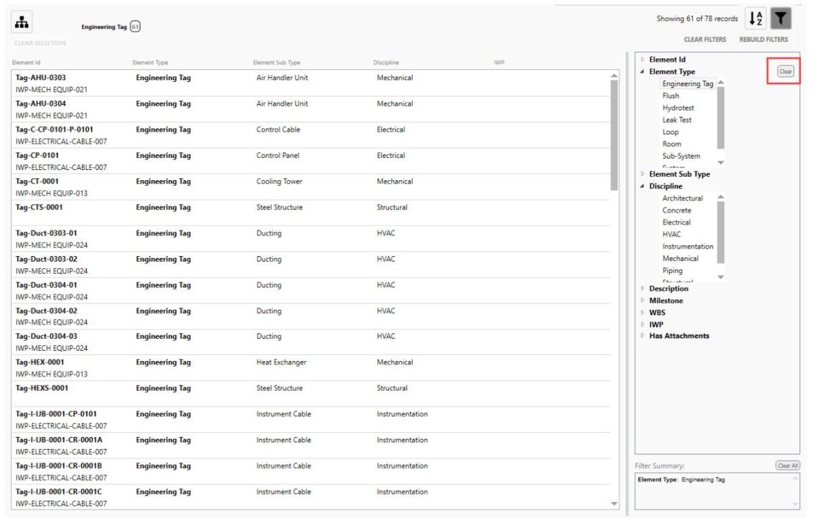813x525 pixels.
Task: Click REBUILD FILTERS link
Action: pyautogui.click(x=764, y=40)
